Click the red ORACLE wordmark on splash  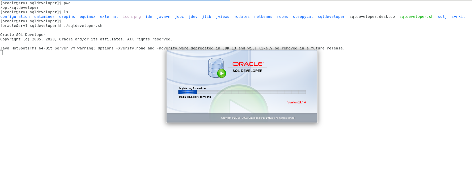click(x=248, y=64)
